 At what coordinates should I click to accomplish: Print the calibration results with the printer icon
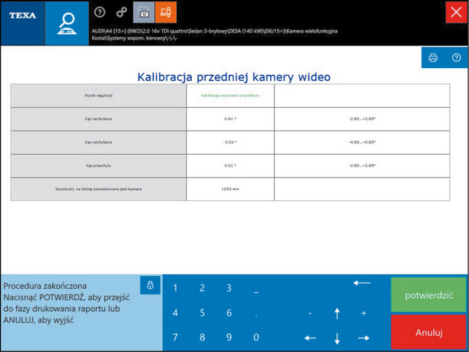pos(433,57)
